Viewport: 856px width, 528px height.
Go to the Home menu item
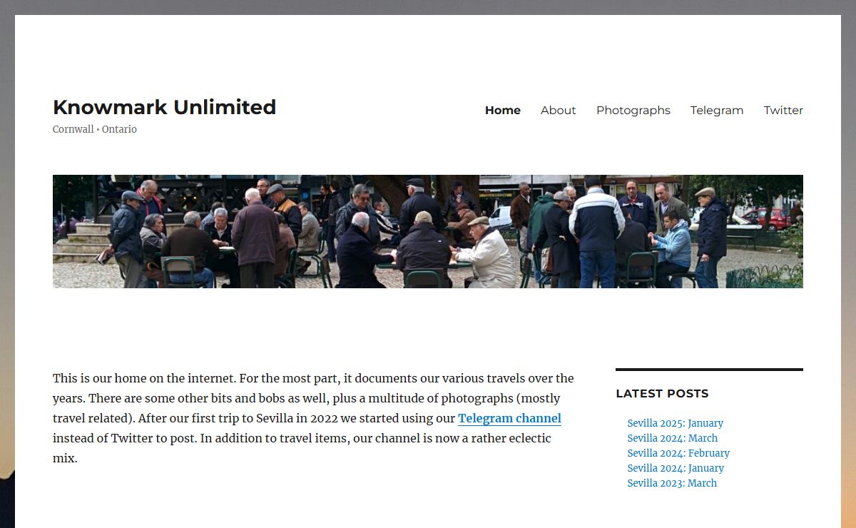pos(503,110)
